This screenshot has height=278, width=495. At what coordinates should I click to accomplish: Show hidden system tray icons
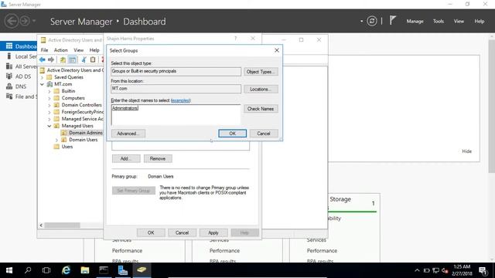[417, 270]
